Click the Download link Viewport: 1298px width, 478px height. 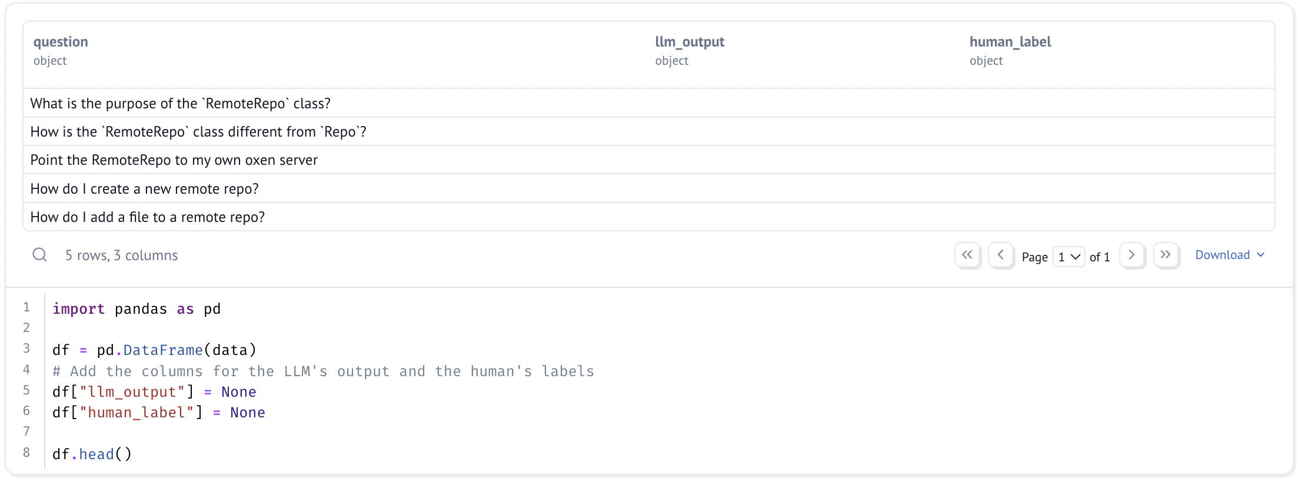1224,254
